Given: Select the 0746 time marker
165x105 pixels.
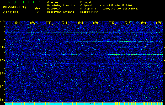Looking at the screenshot, I should tap(96, 23).
